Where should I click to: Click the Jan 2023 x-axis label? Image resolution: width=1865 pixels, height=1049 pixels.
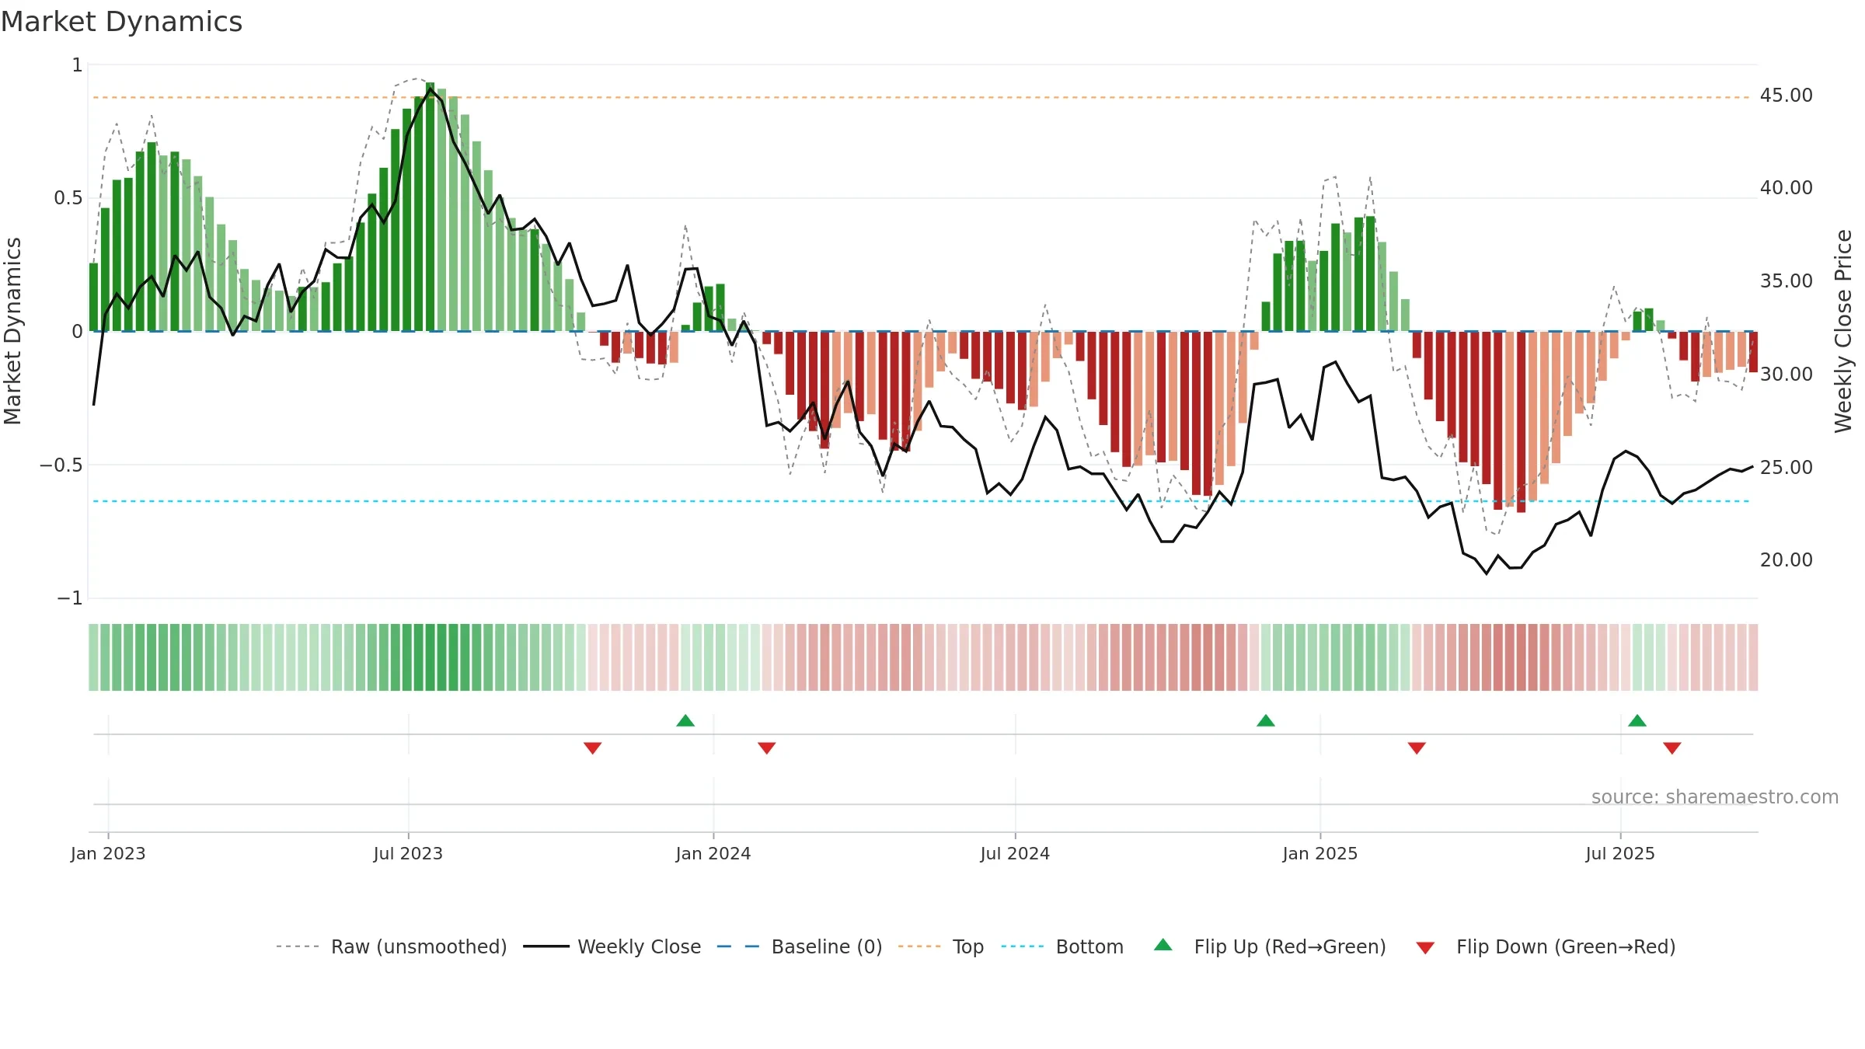[108, 853]
